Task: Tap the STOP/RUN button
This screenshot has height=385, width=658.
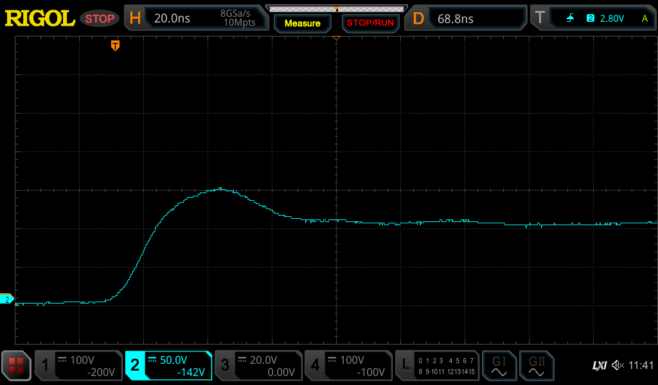Action: pyautogui.click(x=370, y=23)
